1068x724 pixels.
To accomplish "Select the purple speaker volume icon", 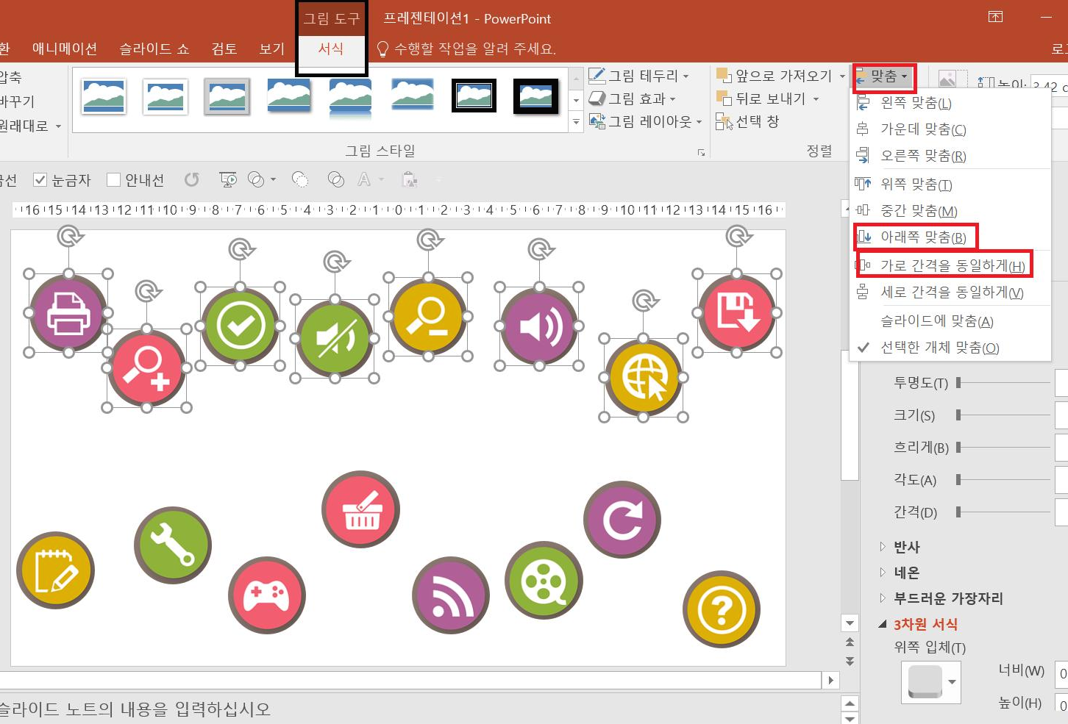I will (539, 326).
